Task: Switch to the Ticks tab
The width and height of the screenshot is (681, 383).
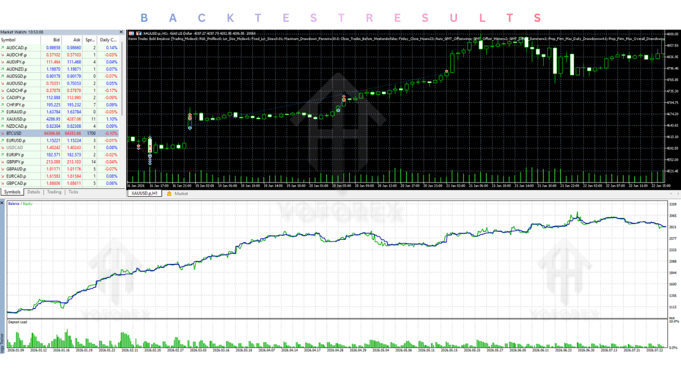Action: coord(73,192)
